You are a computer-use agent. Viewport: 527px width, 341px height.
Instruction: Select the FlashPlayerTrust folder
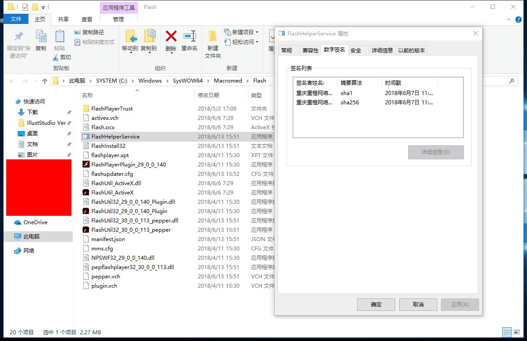(x=112, y=109)
